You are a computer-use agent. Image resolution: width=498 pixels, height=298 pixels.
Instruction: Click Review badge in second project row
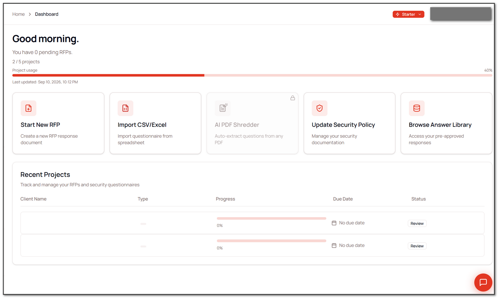417,246
